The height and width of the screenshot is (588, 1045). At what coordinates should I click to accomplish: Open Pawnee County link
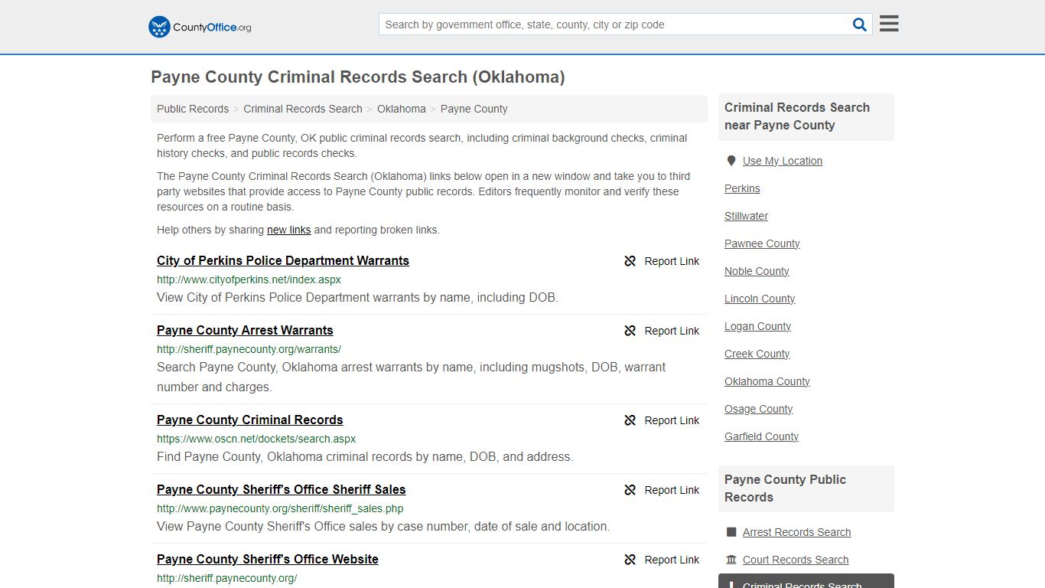coord(762,243)
